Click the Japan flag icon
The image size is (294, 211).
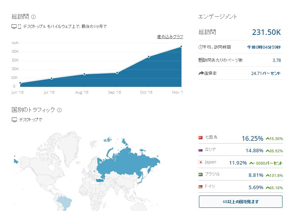pyautogui.click(x=200, y=162)
